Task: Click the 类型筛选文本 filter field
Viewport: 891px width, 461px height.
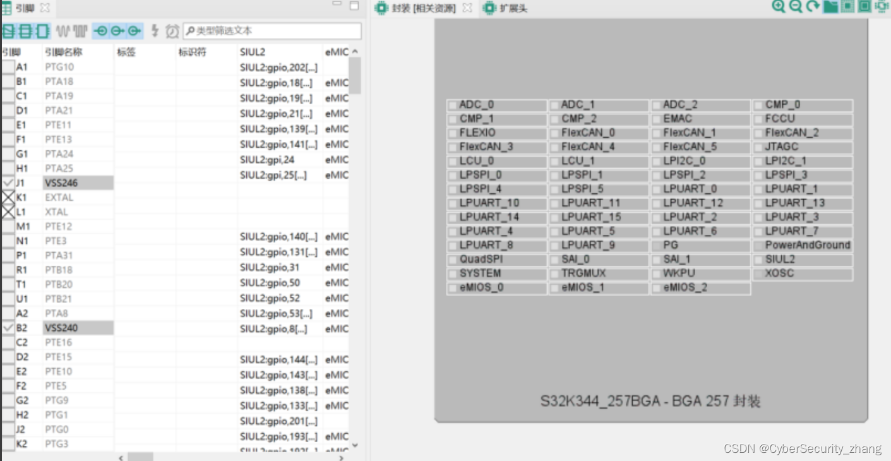Action: [272, 31]
